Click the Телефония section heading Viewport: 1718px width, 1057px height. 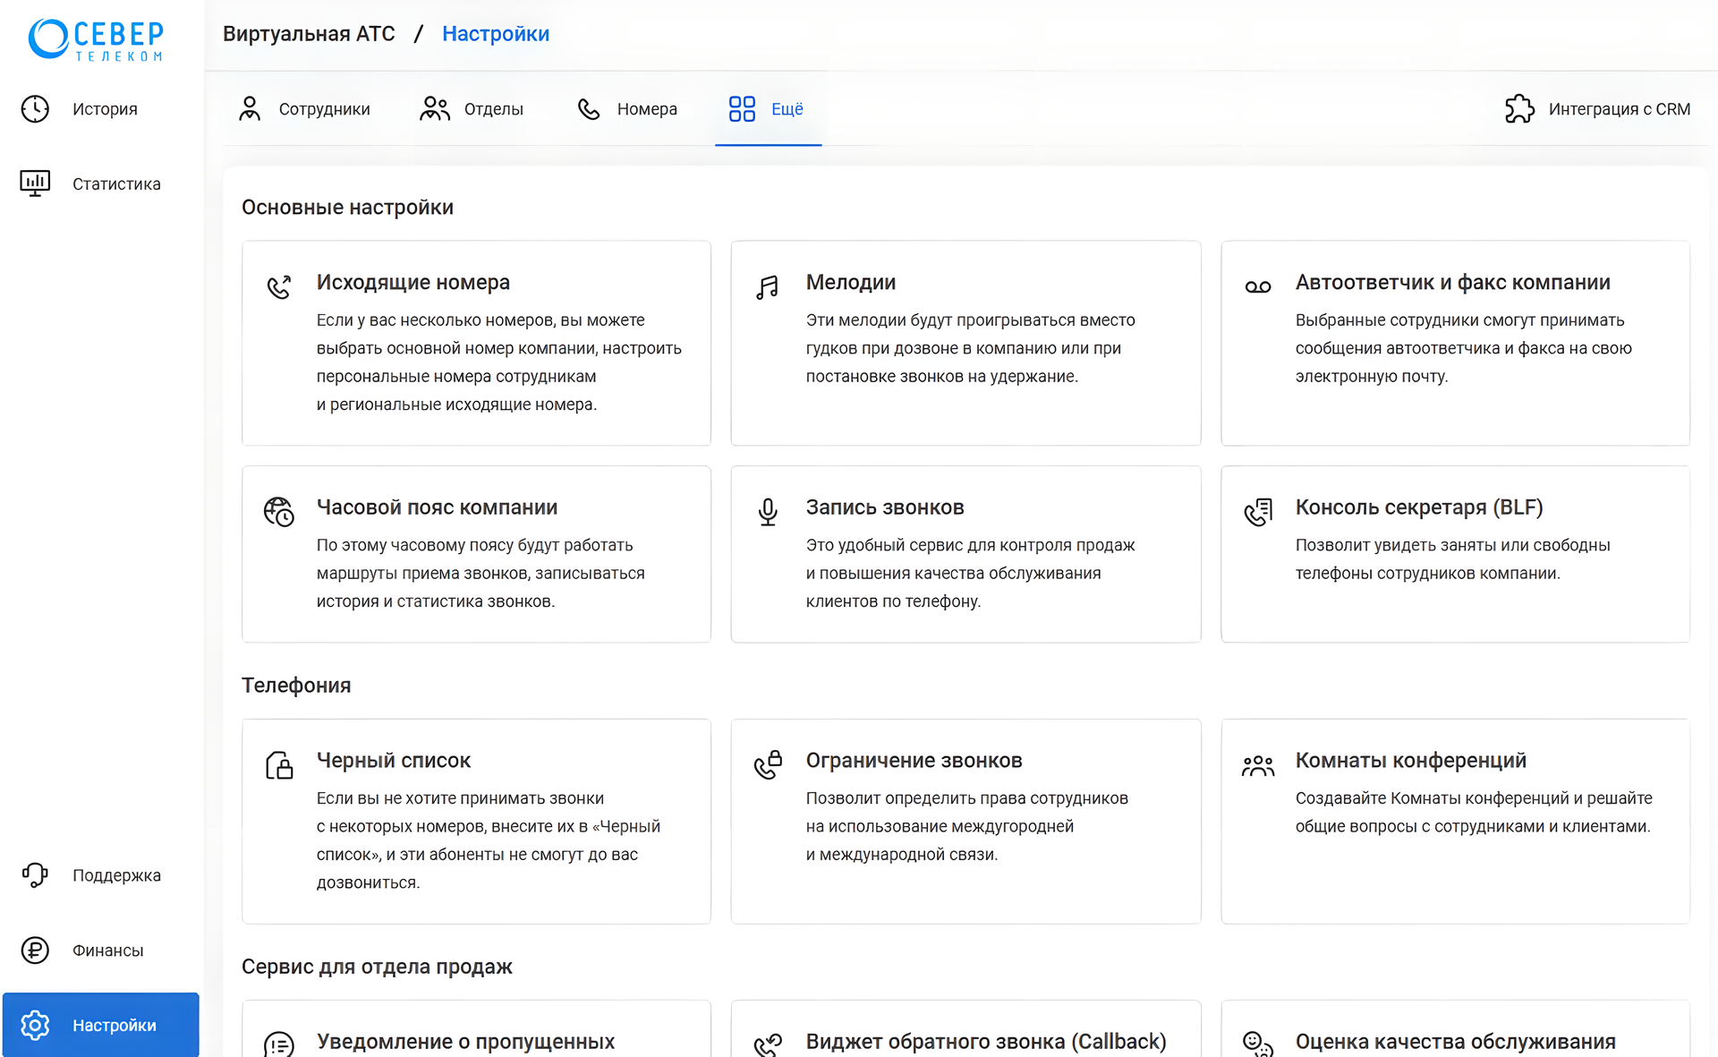(x=296, y=686)
